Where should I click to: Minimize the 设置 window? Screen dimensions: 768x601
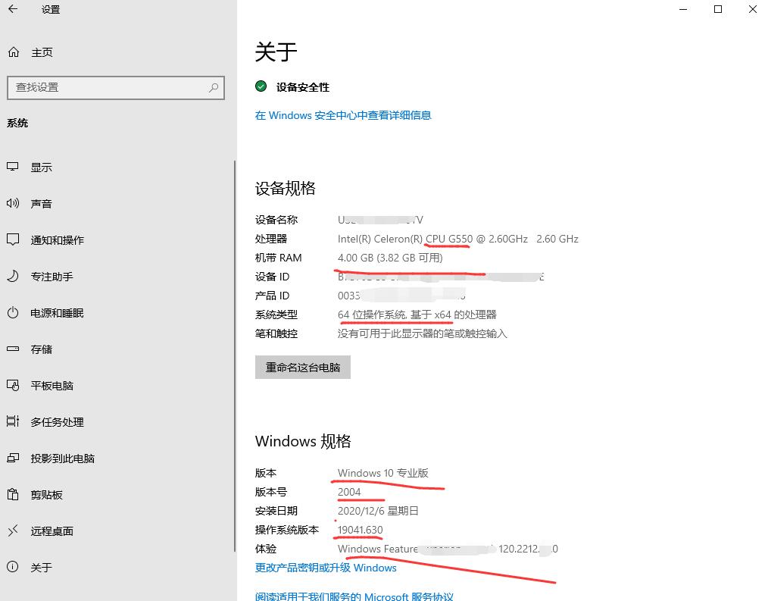coord(683,9)
